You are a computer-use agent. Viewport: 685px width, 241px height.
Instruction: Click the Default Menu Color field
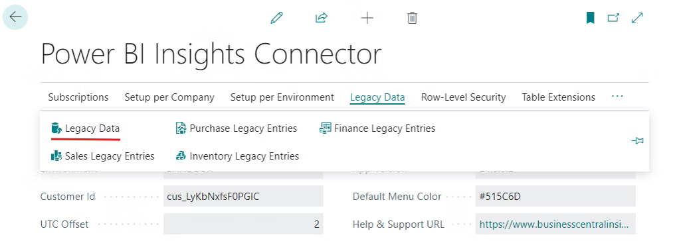555,196
